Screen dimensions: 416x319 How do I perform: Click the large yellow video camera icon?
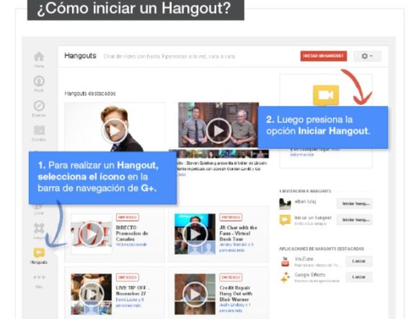[326, 95]
